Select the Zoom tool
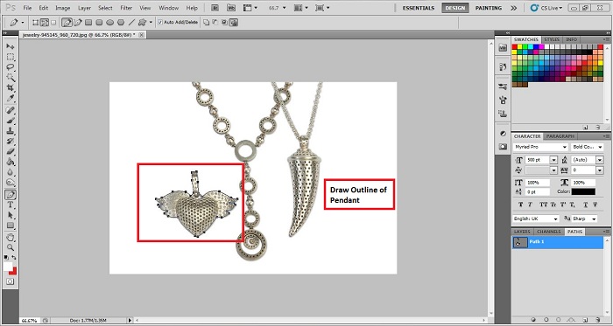Image resolution: width=613 pixels, height=326 pixels. click(11, 247)
